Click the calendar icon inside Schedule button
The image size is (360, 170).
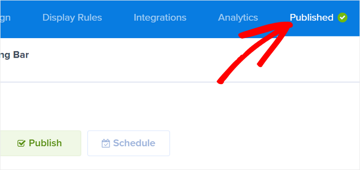[x=105, y=144]
